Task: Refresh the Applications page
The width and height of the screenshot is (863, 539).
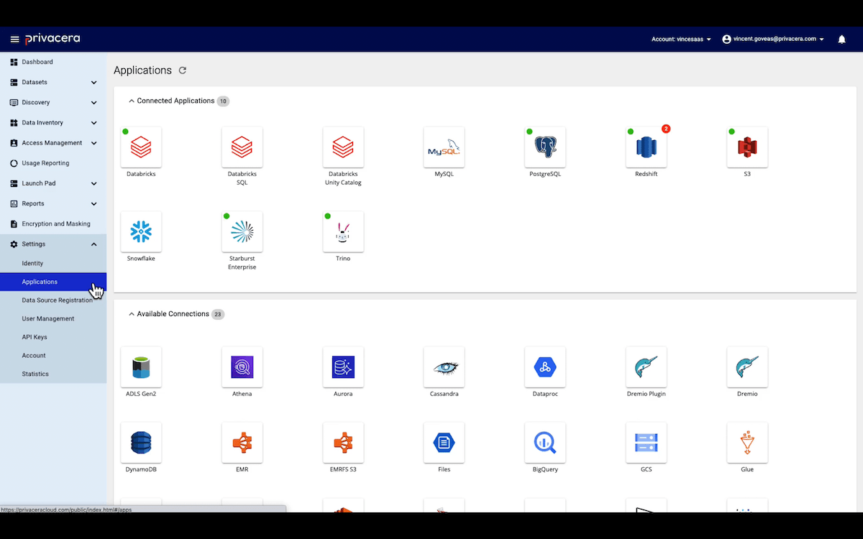Action: pos(183,70)
